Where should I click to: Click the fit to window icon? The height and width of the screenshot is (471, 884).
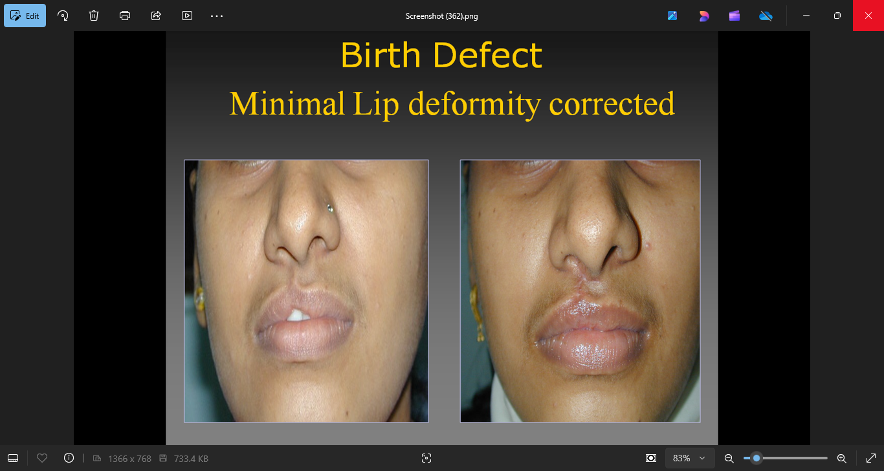pos(651,458)
